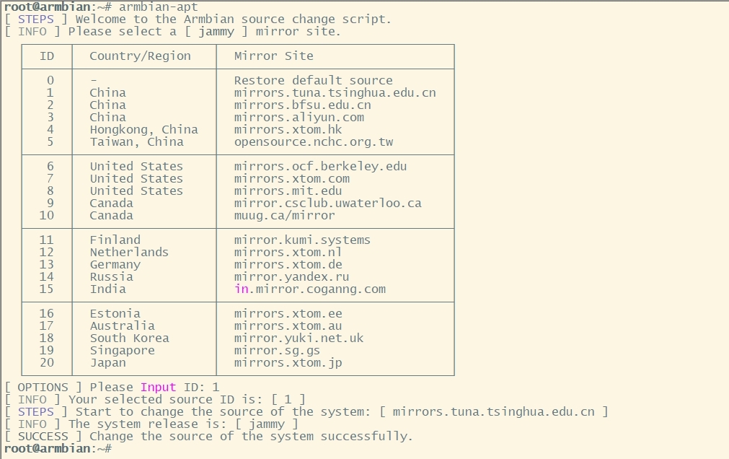
Task: Click the "Restore default source" option
Action: (313, 81)
